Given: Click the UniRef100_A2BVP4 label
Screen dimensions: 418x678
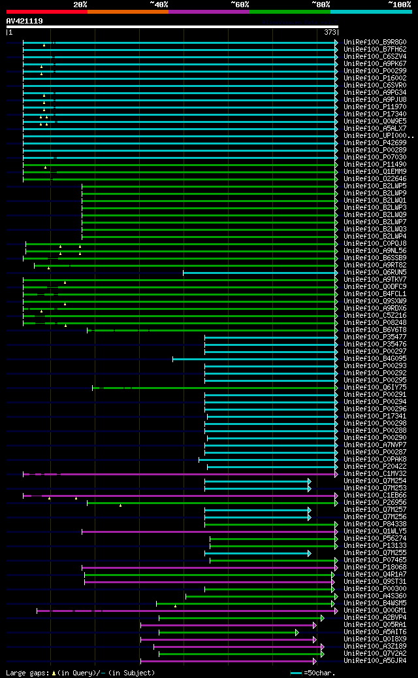Looking at the screenshot, I should coord(375,617).
